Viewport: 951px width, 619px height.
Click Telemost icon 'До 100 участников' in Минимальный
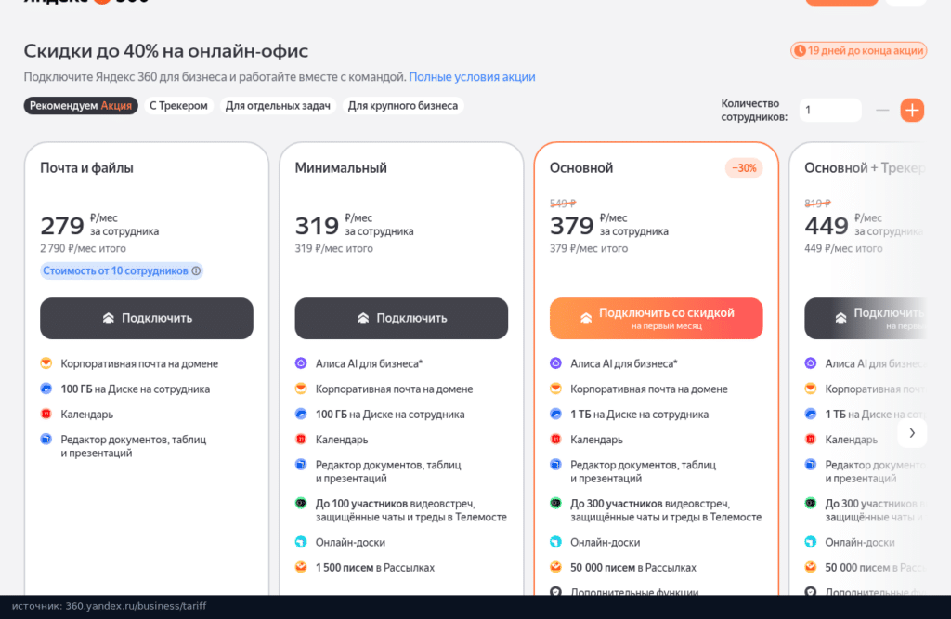pos(301,503)
